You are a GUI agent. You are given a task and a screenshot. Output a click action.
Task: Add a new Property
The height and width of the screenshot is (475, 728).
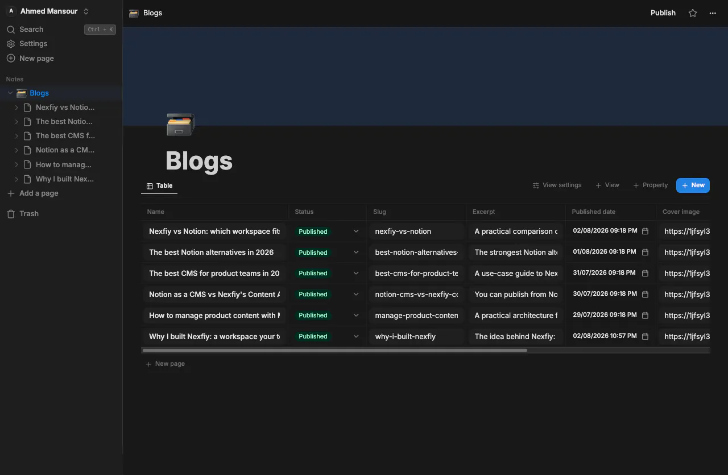(x=651, y=185)
